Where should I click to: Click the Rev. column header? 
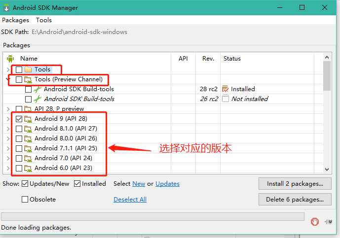click(x=208, y=59)
